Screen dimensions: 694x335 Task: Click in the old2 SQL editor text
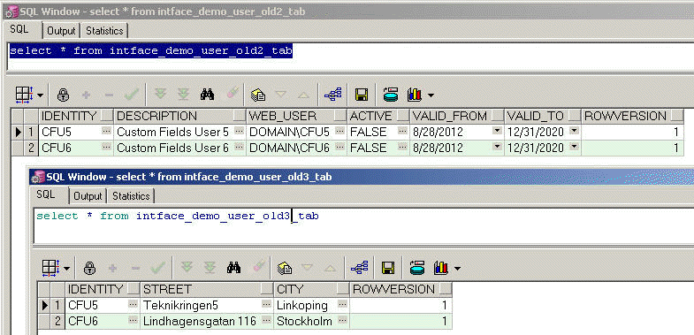click(x=151, y=51)
